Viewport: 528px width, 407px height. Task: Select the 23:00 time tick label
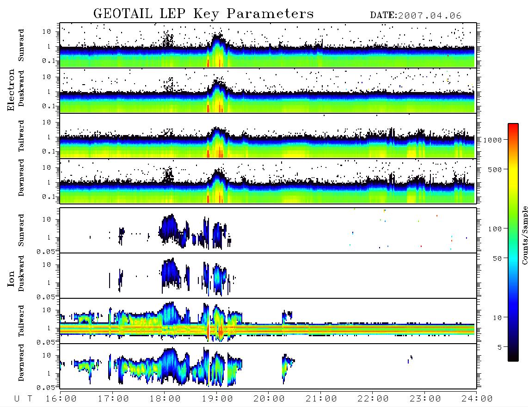tap(425, 399)
